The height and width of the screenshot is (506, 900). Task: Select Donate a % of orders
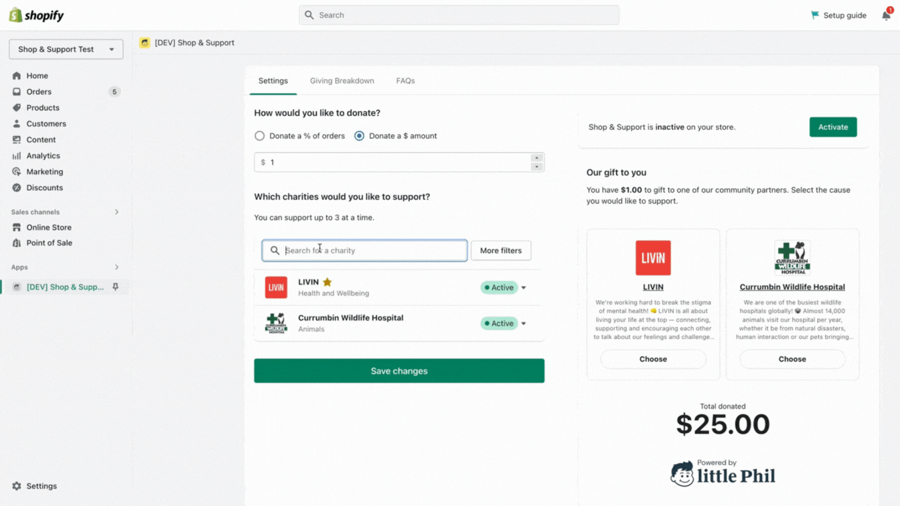260,136
